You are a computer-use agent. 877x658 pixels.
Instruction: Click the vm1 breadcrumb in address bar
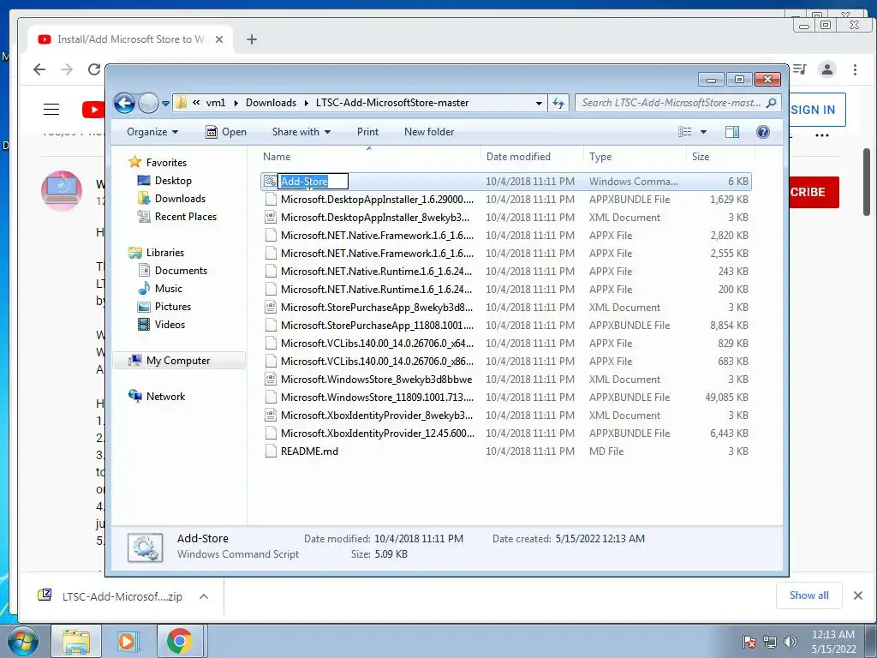coord(215,103)
